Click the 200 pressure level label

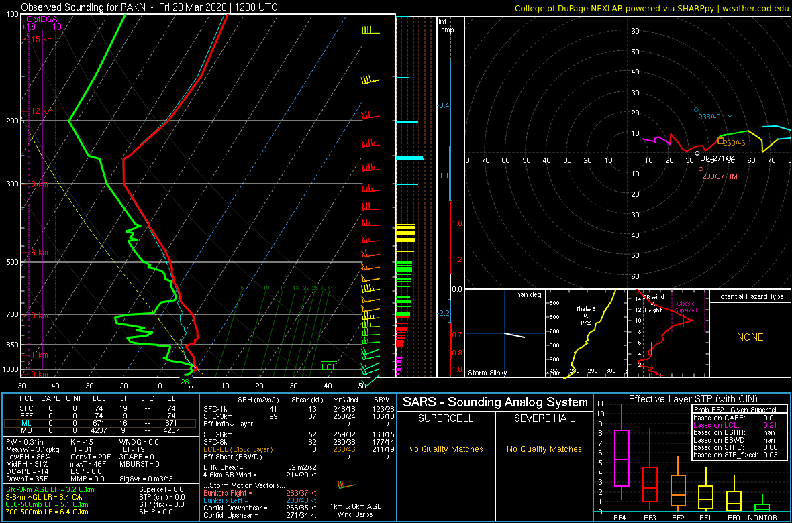11,121
